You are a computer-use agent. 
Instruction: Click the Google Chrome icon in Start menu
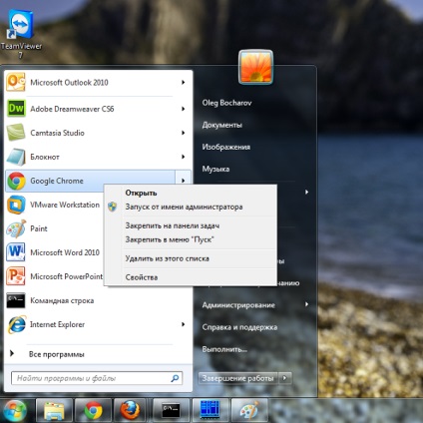tap(16, 181)
